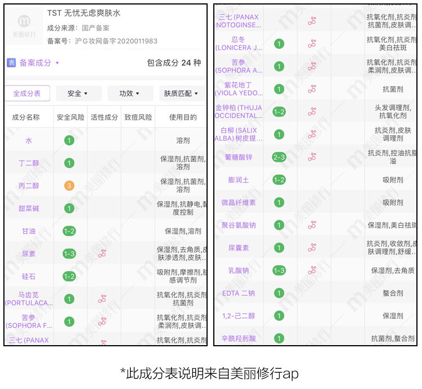This screenshot has height=389, width=422.
Task: Click the 致痘风险 column header
Action: pos(138,117)
